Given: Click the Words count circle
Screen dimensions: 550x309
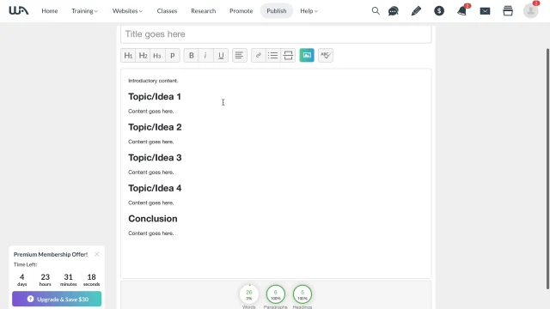Looking at the screenshot, I should (x=249, y=294).
